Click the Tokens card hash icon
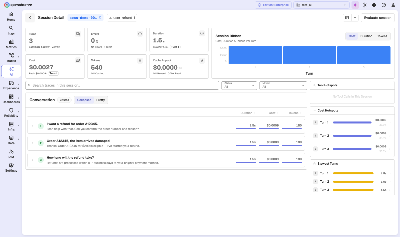Viewport: 400px width, 237px height. (x=140, y=61)
